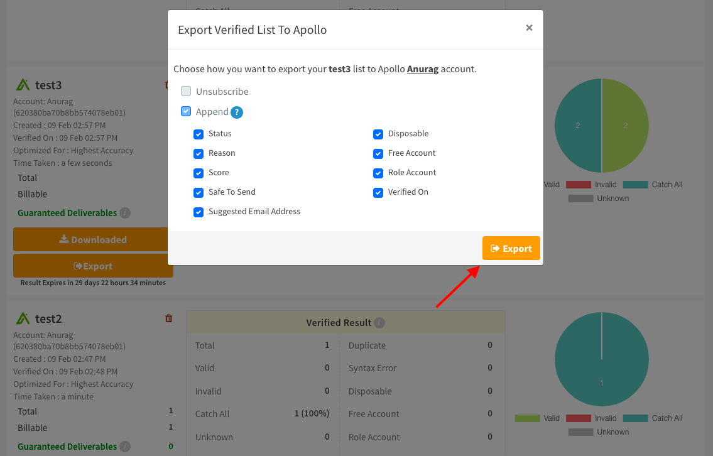Click 'Created : 09 Feb 02:57 PM' text

[x=59, y=125]
